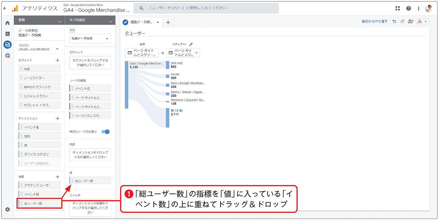
Task: Select the 性別 dimension chip
Action: [x=39, y=136]
